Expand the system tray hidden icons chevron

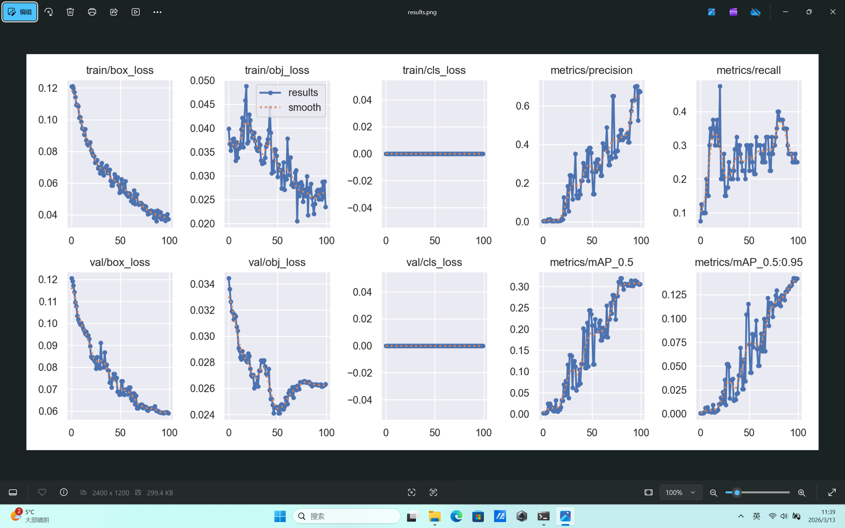pos(741,516)
